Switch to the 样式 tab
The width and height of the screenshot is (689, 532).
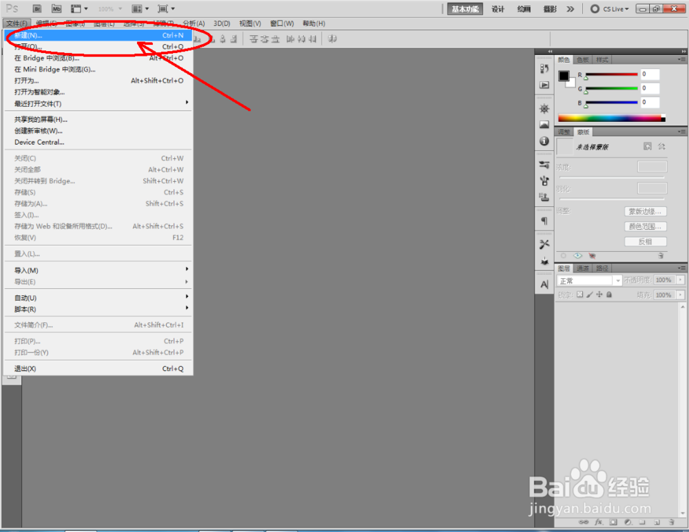click(602, 60)
